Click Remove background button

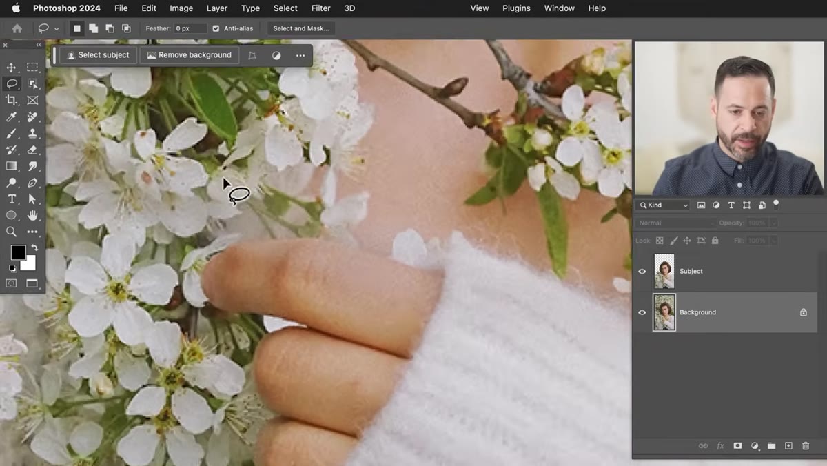point(190,55)
